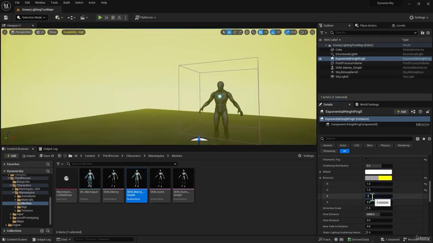Toggle grid snapping icon in the viewport toolbar
Image resolution: width=433 pixels, height=243 pixels.
pyautogui.click(x=260, y=32)
